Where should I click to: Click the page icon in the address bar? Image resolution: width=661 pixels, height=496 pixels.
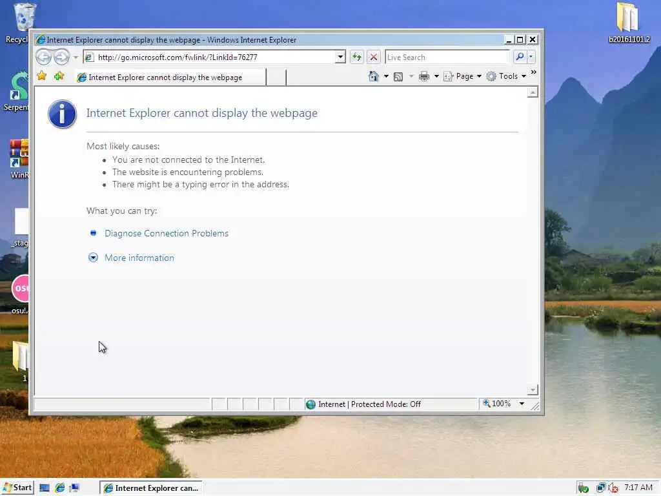(89, 57)
